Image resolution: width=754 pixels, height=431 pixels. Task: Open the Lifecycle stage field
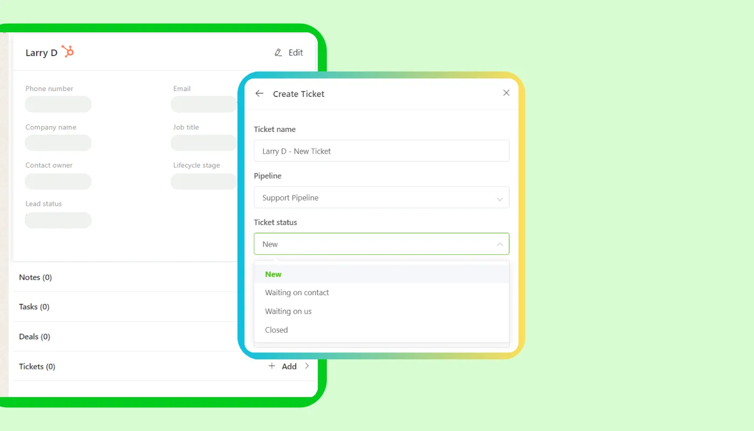click(204, 182)
